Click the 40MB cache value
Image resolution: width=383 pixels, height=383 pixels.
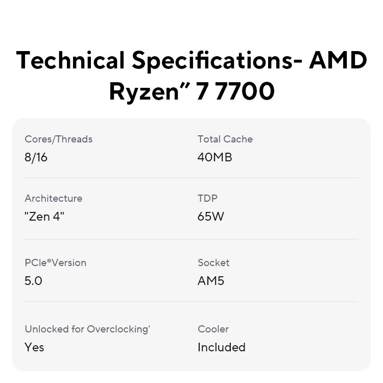tap(214, 157)
